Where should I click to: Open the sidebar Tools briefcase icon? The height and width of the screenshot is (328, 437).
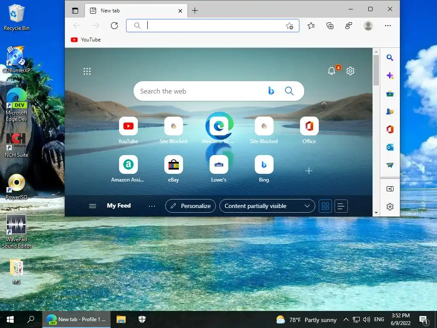point(390,94)
